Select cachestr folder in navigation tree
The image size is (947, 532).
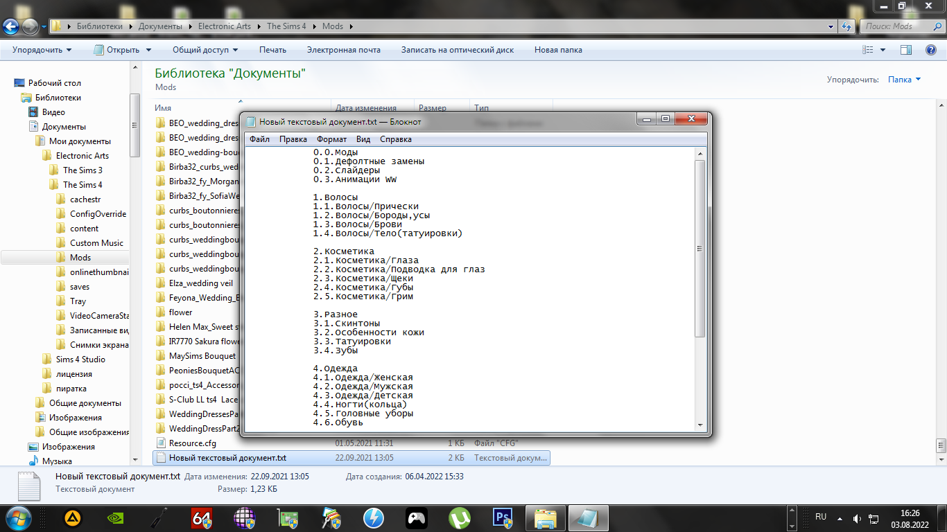(85, 199)
